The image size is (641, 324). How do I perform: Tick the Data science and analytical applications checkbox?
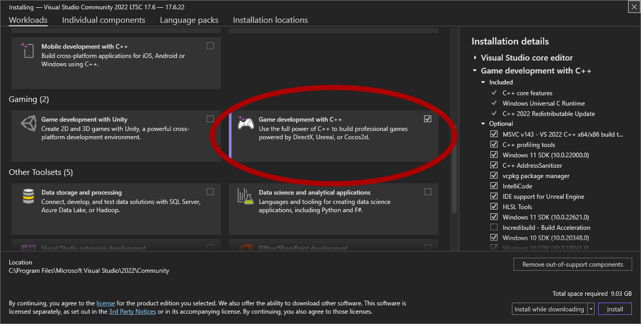428,192
